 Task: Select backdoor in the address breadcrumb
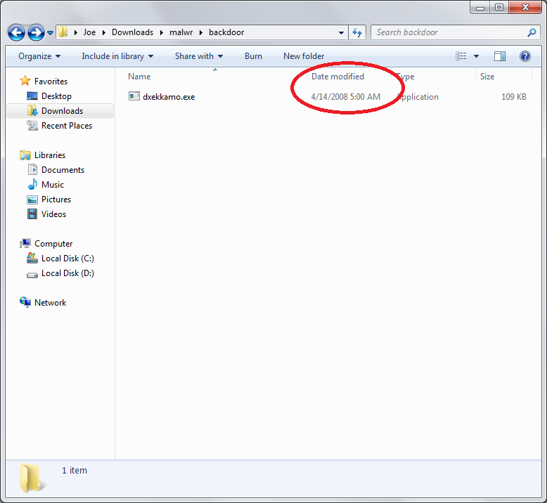pos(226,32)
